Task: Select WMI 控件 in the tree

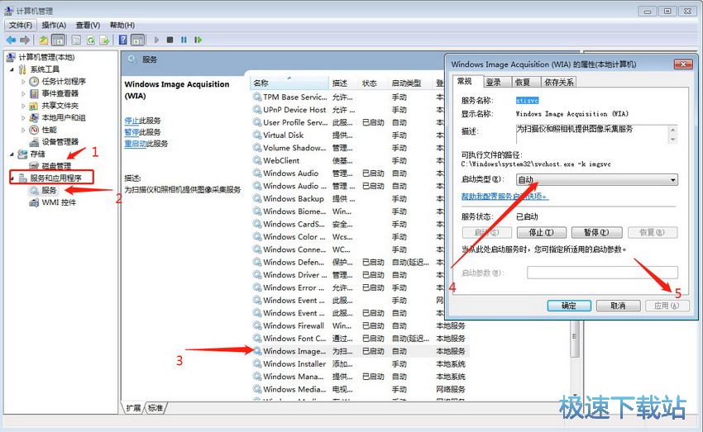Action: pyautogui.click(x=59, y=202)
